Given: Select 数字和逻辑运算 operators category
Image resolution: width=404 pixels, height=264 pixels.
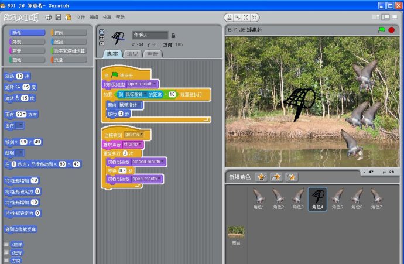Looking at the screenshot, I should [69, 51].
